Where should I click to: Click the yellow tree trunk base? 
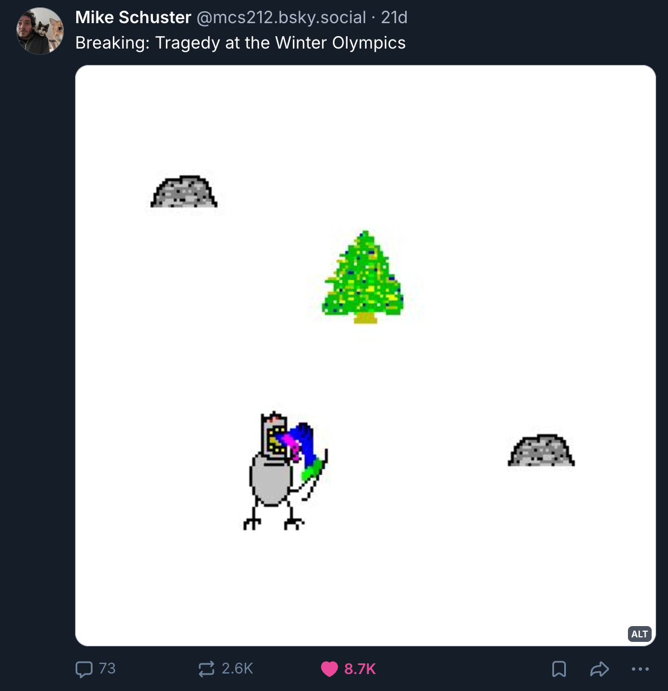point(365,318)
